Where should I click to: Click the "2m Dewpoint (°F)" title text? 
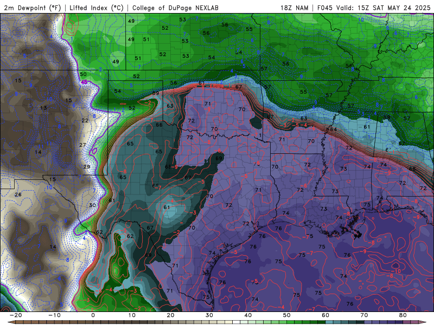coord(32,8)
